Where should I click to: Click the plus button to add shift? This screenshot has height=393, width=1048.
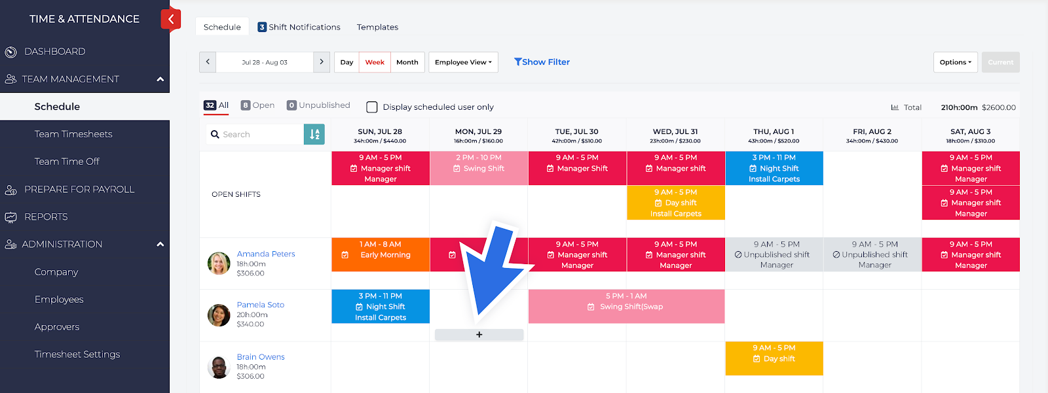point(479,335)
